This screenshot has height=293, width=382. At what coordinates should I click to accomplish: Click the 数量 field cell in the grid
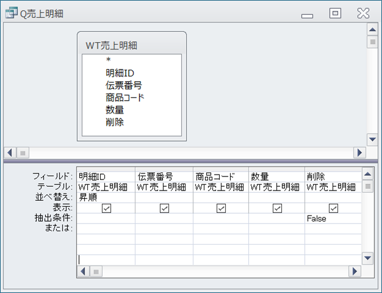[x=276, y=176]
